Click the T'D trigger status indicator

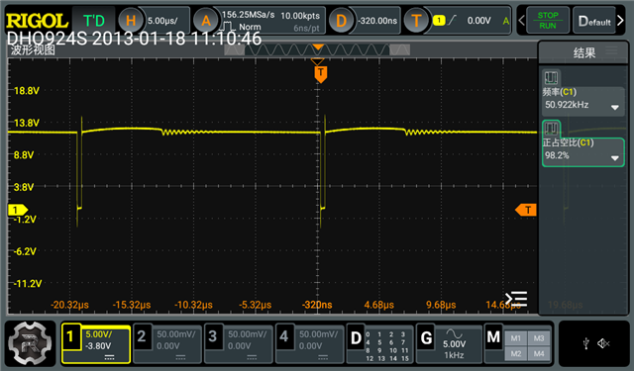point(94,20)
